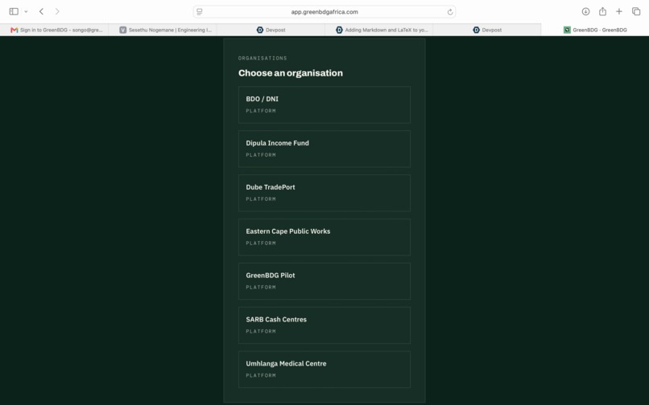Choose the Dipula Income Fund organisation
The width and height of the screenshot is (649, 405).
pos(324,149)
